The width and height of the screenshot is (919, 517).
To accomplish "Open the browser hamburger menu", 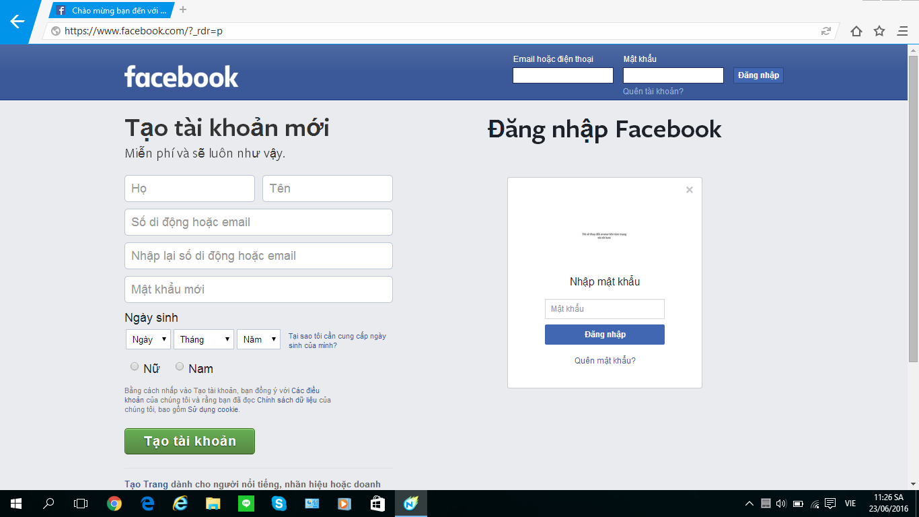I will [x=902, y=31].
